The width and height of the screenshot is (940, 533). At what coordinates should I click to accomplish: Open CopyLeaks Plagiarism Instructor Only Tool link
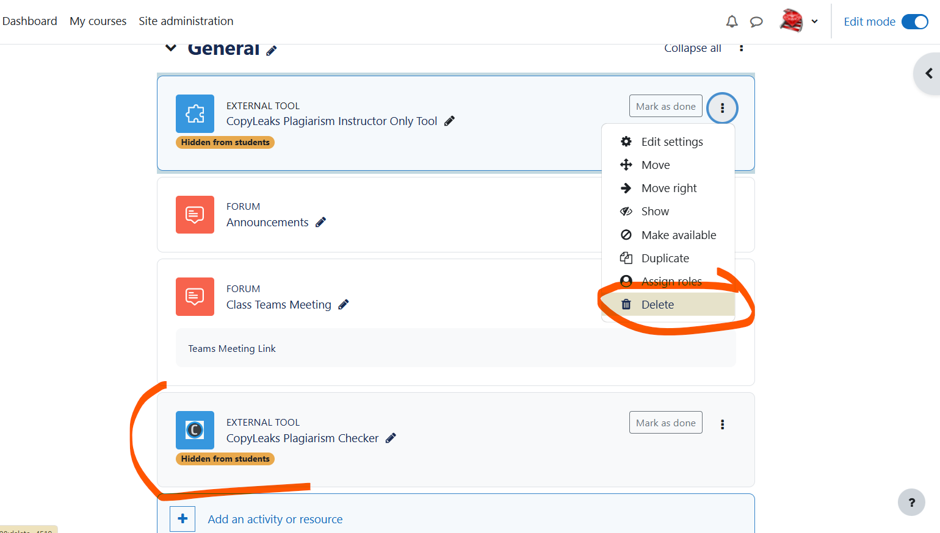click(x=331, y=121)
